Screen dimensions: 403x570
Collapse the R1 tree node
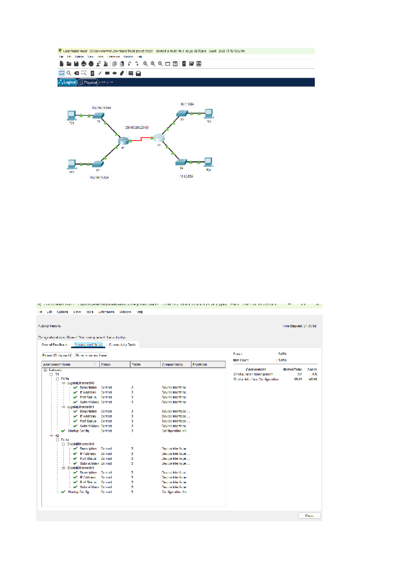51,374
